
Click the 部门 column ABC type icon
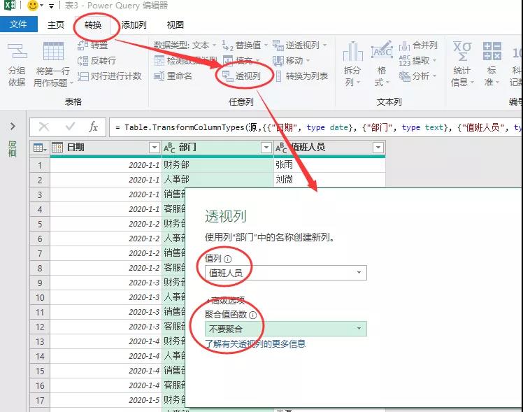(x=169, y=148)
